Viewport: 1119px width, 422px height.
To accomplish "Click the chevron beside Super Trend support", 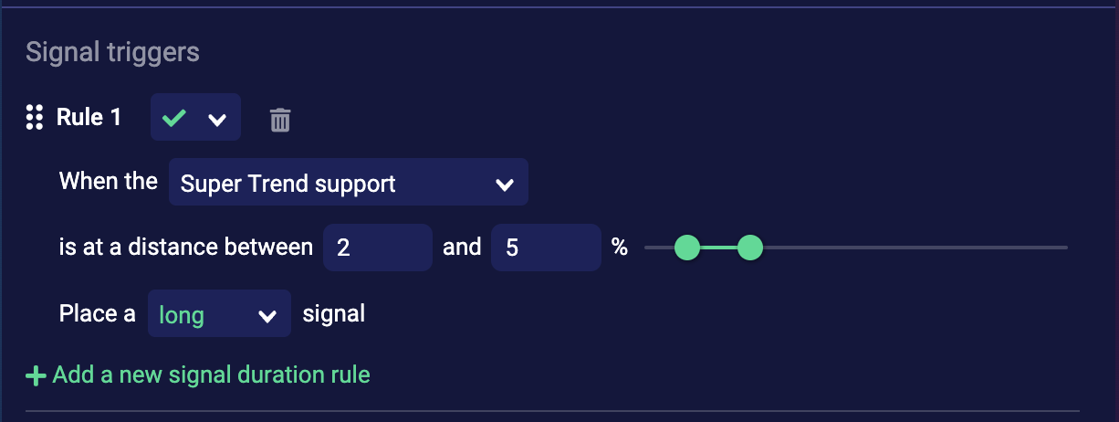I will tap(504, 185).
